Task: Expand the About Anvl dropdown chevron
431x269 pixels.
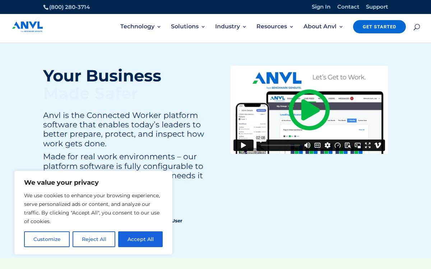Action: pyautogui.click(x=341, y=27)
